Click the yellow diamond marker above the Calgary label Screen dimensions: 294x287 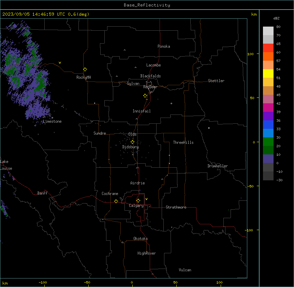click(138, 201)
